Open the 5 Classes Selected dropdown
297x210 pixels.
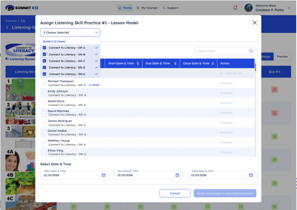[70, 33]
